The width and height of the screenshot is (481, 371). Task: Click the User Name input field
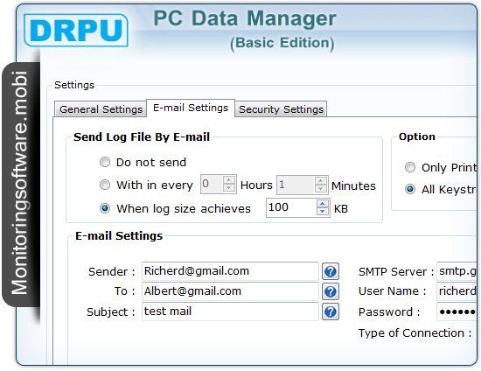(457, 291)
